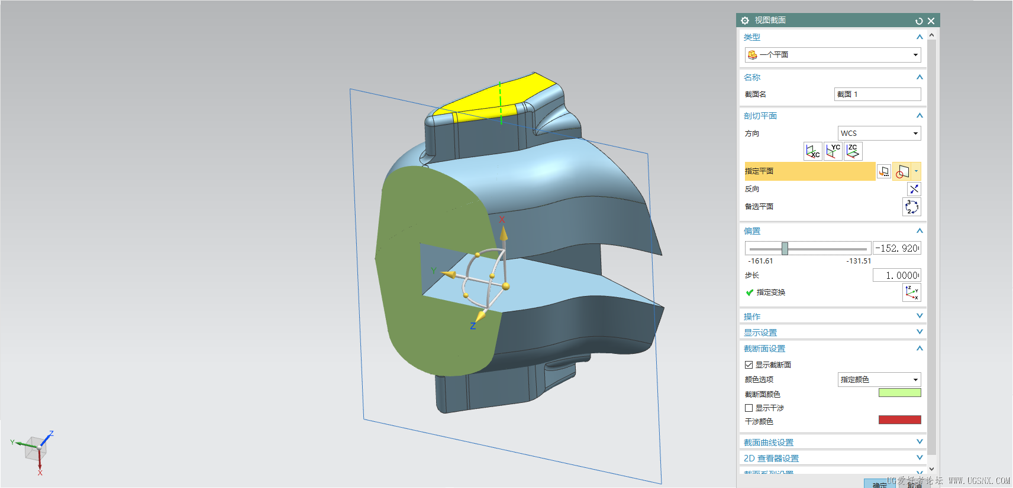The height and width of the screenshot is (488, 1013).
Task: Click the 指定变换 coordinate transform icon
Action: pyautogui.click(x=911, y=292)
